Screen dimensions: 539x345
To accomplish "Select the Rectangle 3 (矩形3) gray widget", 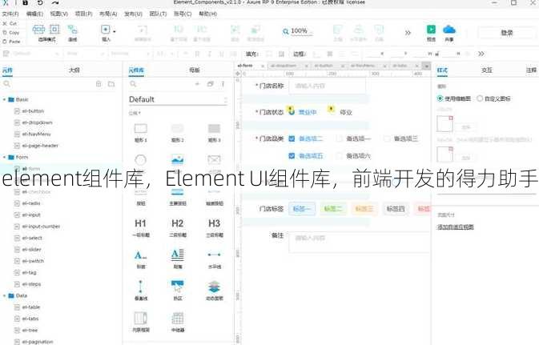I will point(214,133).
